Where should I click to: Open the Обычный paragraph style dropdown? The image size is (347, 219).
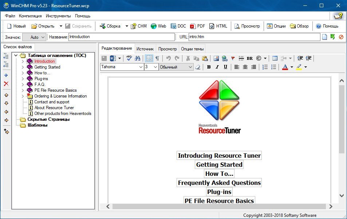coord(190,67)
